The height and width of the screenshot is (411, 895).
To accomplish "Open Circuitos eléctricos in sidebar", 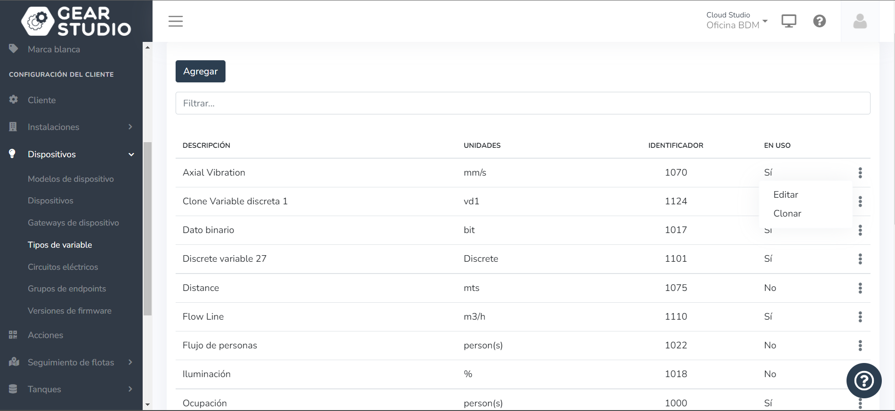I will pos(63,267).
